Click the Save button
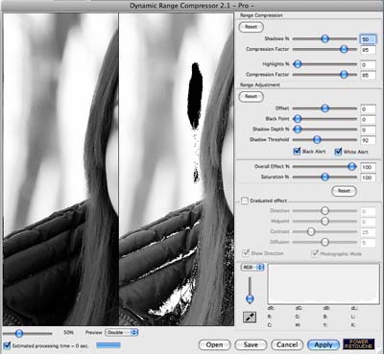The height and width of the screenshot is (354, 384). (x=251, y=344)
